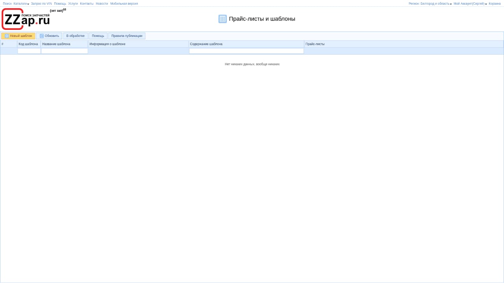Click the refresh icon on Обновить
This screenshot has width=504, height=283.
click(x=42, y=36)
